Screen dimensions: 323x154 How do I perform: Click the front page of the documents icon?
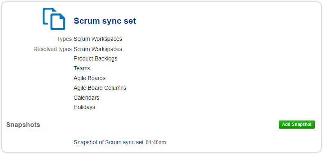point(58,22)
